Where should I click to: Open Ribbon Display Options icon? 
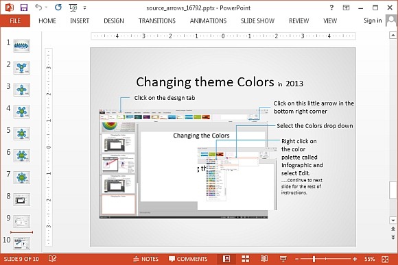(346, 8)
